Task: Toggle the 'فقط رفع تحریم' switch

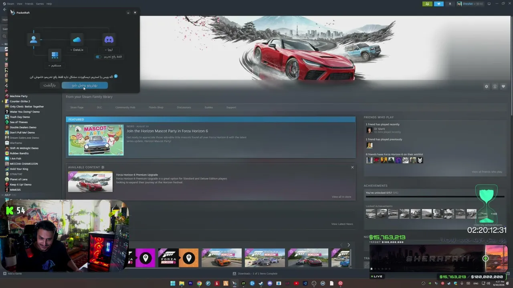Action: 99,57
